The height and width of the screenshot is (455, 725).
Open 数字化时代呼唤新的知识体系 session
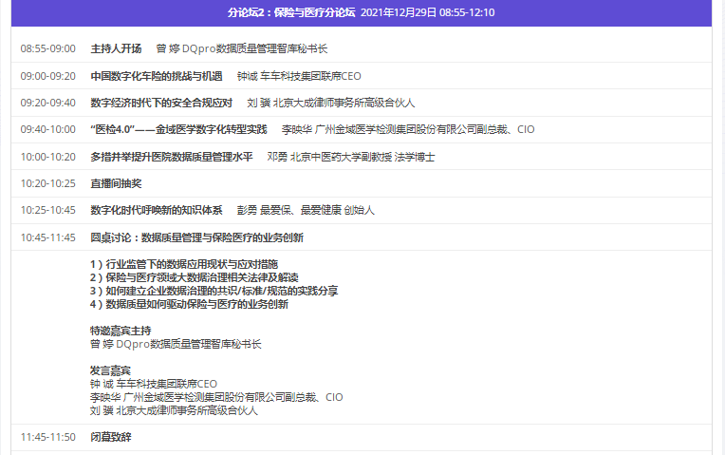[156, 210]
